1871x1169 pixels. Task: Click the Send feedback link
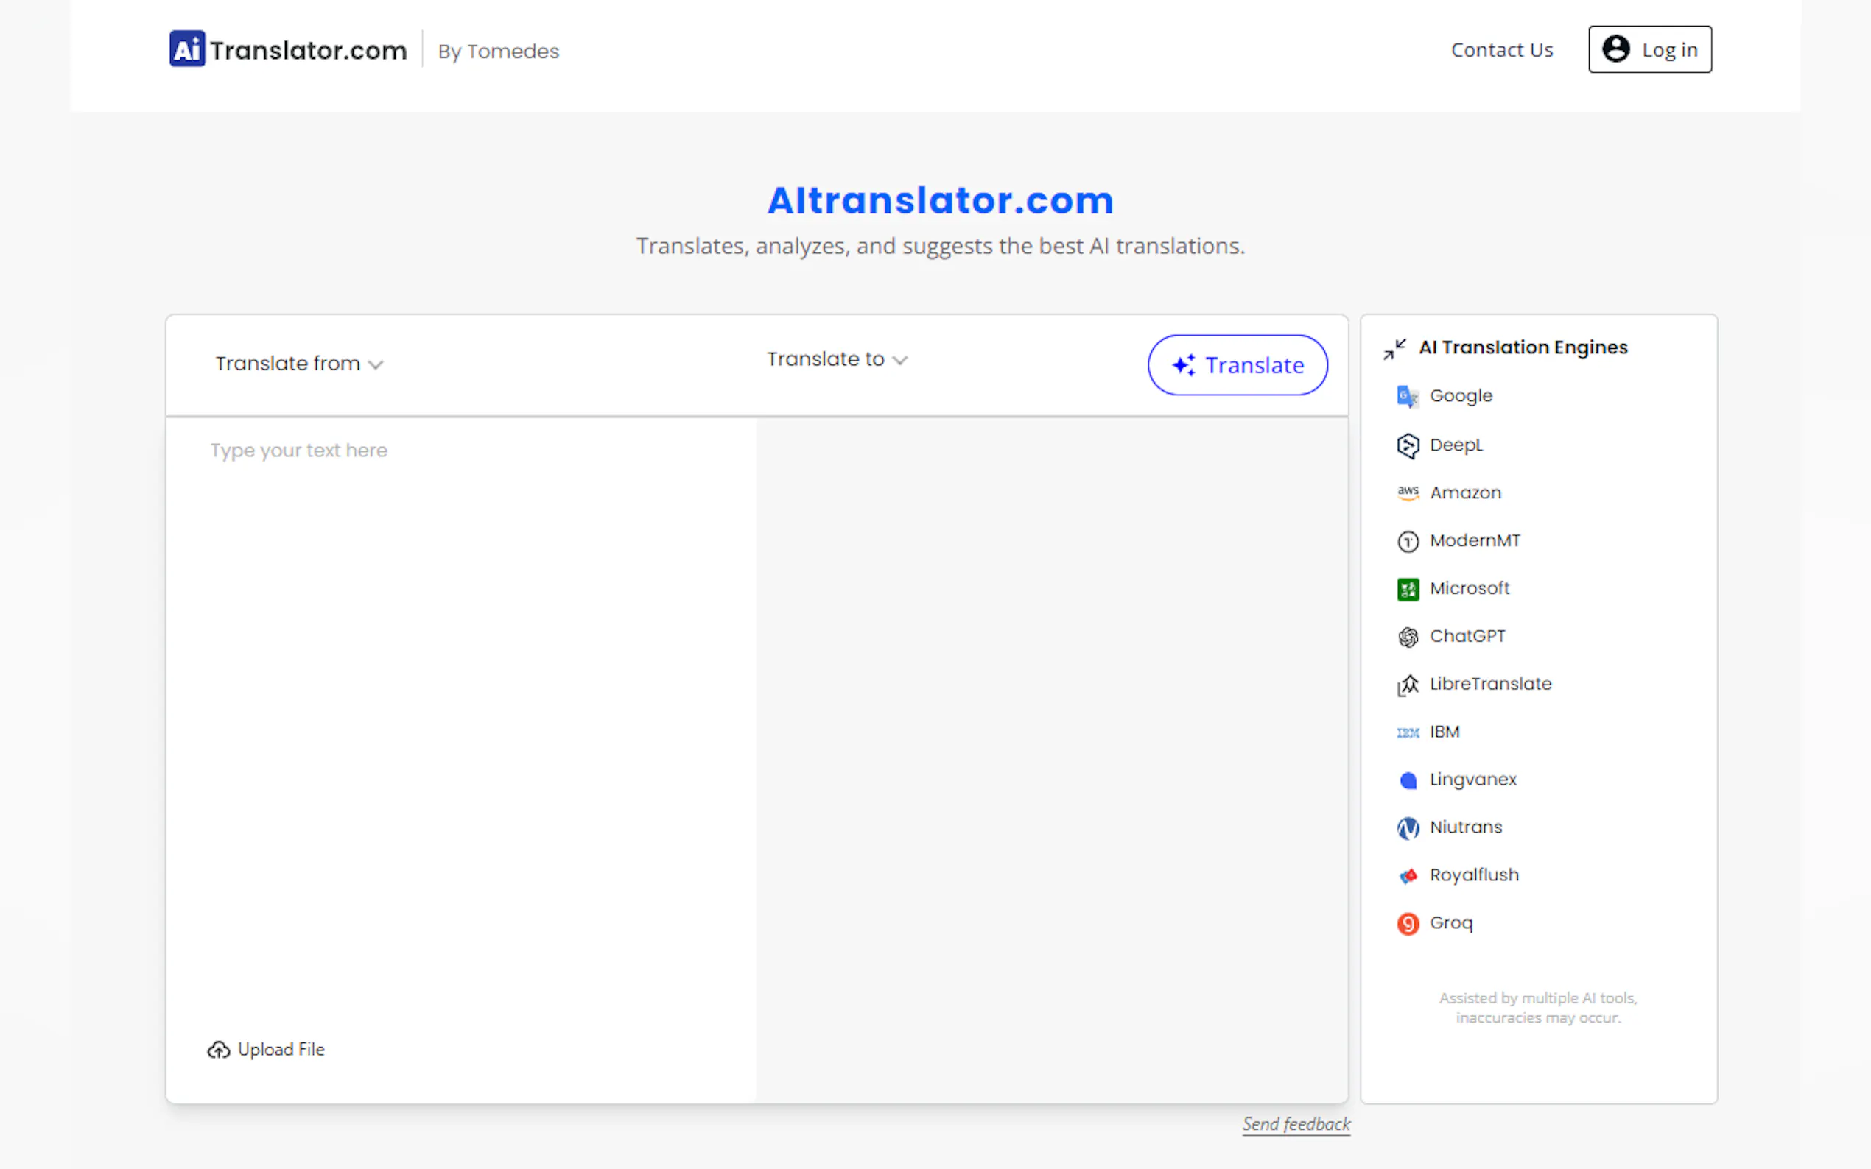(1296, 1123)
